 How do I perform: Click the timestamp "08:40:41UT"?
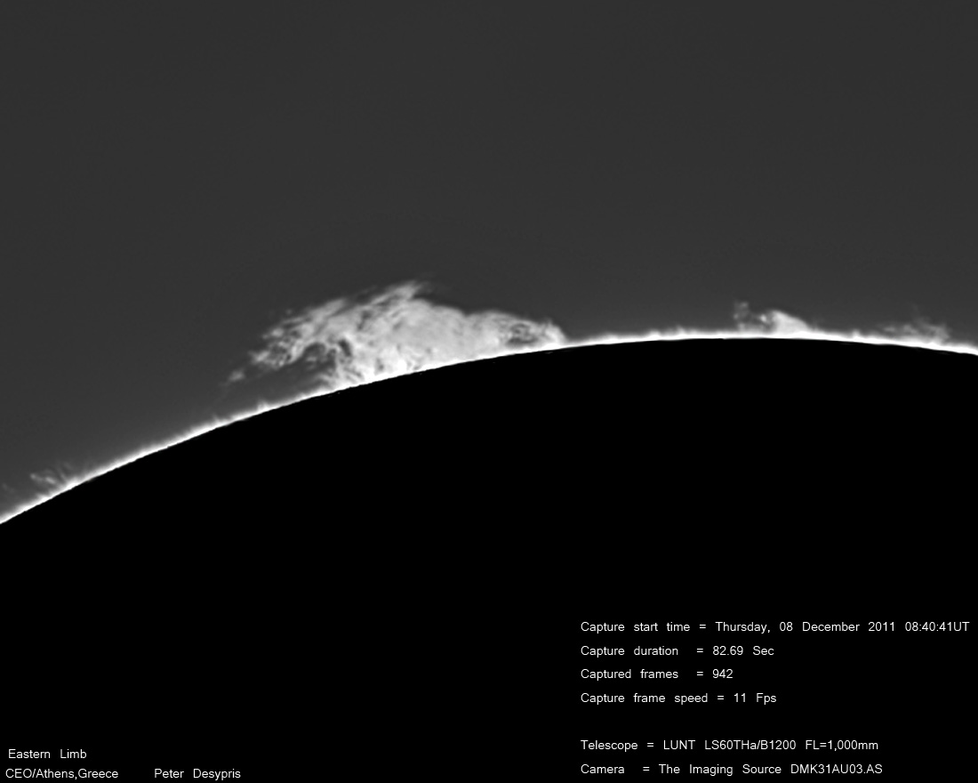tap(936, 626)
